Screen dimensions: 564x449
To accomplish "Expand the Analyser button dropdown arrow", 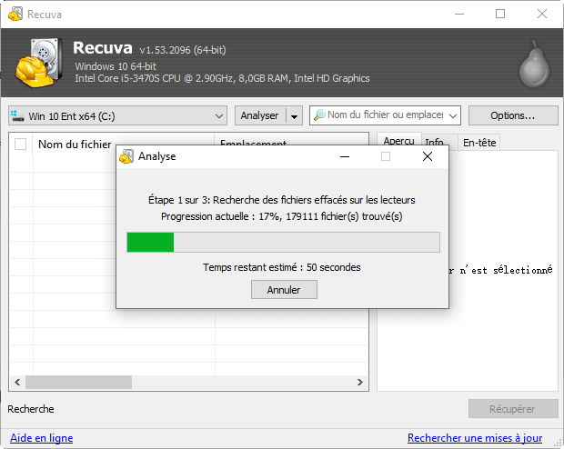I will [x=294, y=116].
